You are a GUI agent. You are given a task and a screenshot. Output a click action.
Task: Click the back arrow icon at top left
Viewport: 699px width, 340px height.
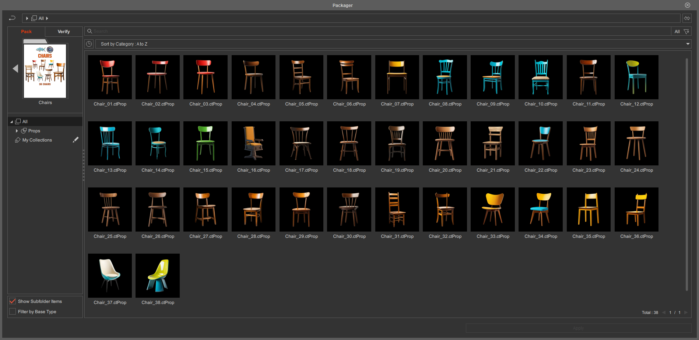tap(12, 18)
